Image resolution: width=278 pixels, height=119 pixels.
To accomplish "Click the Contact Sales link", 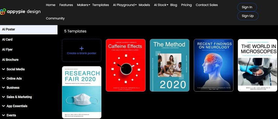I will point(207,5).
